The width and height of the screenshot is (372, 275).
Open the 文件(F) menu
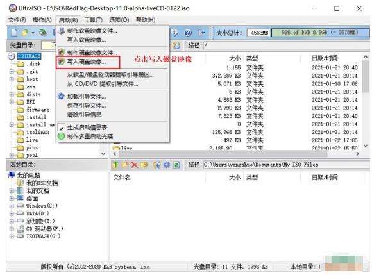(17, 20)
